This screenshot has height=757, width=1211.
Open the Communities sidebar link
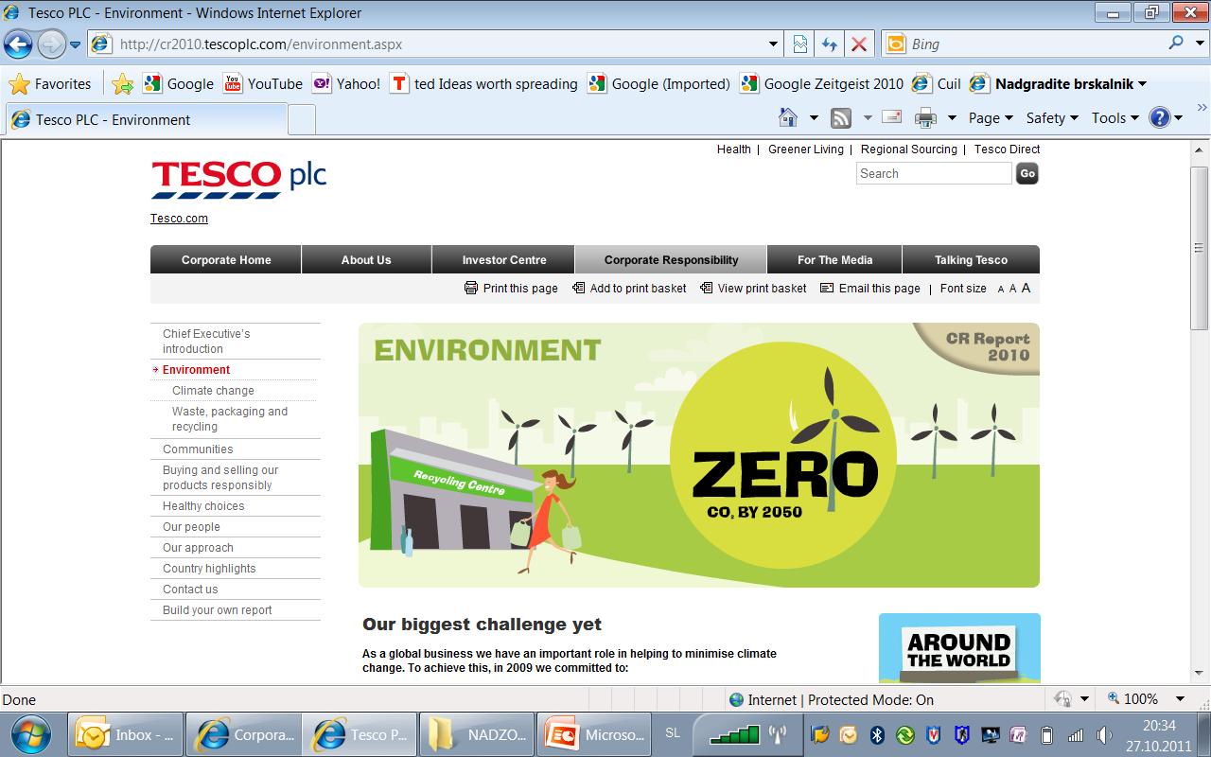click(x=198, y=449)
